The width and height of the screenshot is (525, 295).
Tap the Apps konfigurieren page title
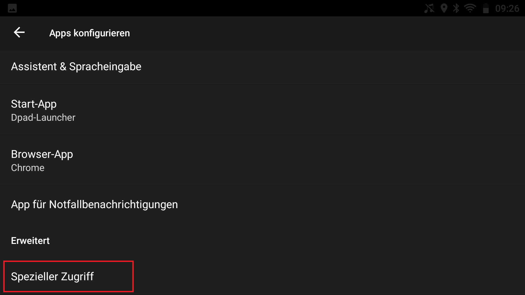click(89, 33)
